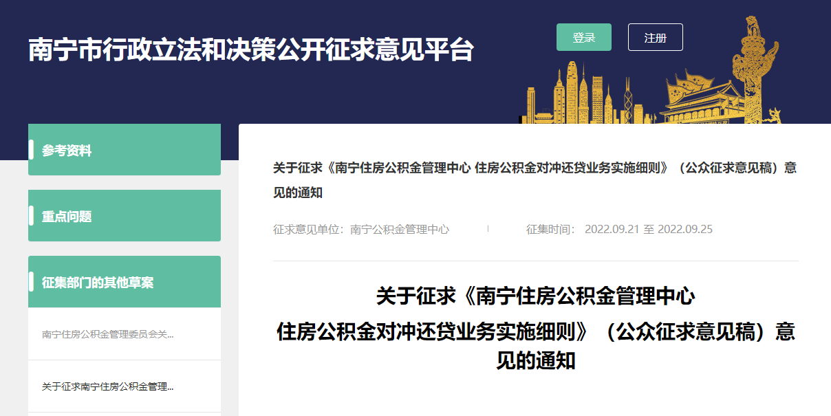This screenshot has width=831, height=416.
Task: Click the white marker beside 征集部门的其他草案
Action: point(31,281)
